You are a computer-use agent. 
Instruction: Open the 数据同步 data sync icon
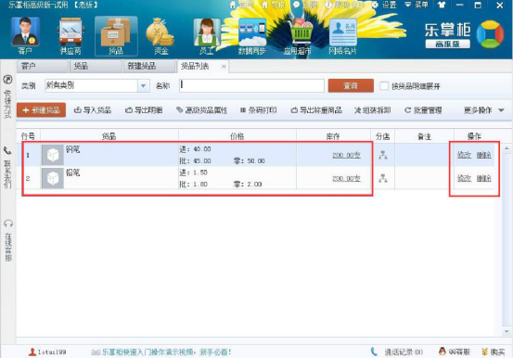(252, 35)
